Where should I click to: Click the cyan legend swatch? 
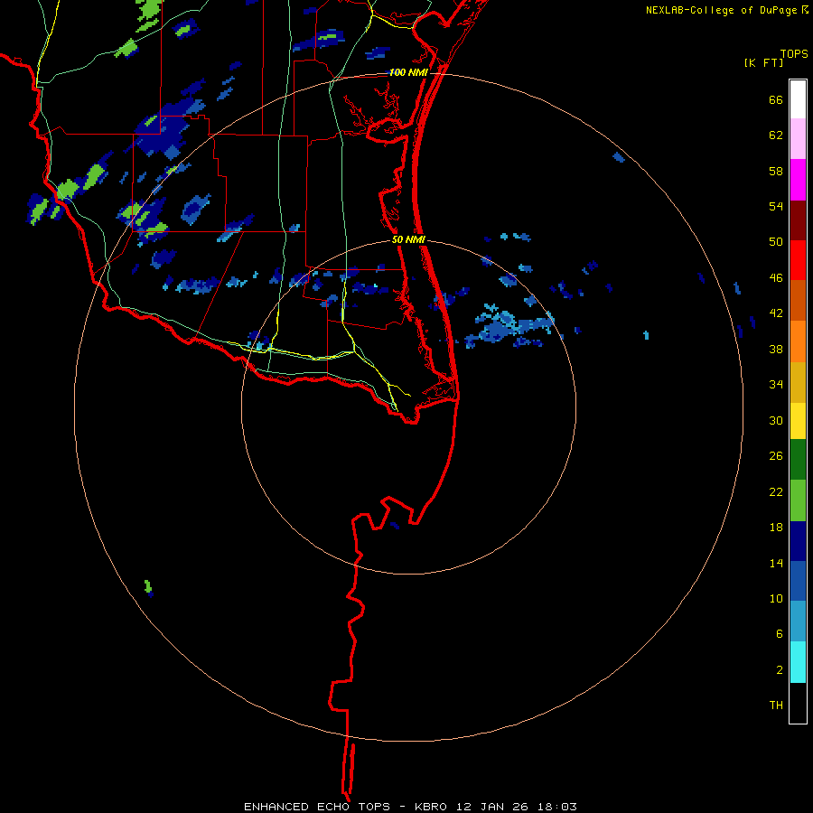(798, 662)
